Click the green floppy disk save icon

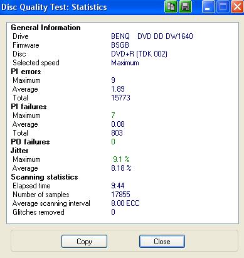(185, 7)
